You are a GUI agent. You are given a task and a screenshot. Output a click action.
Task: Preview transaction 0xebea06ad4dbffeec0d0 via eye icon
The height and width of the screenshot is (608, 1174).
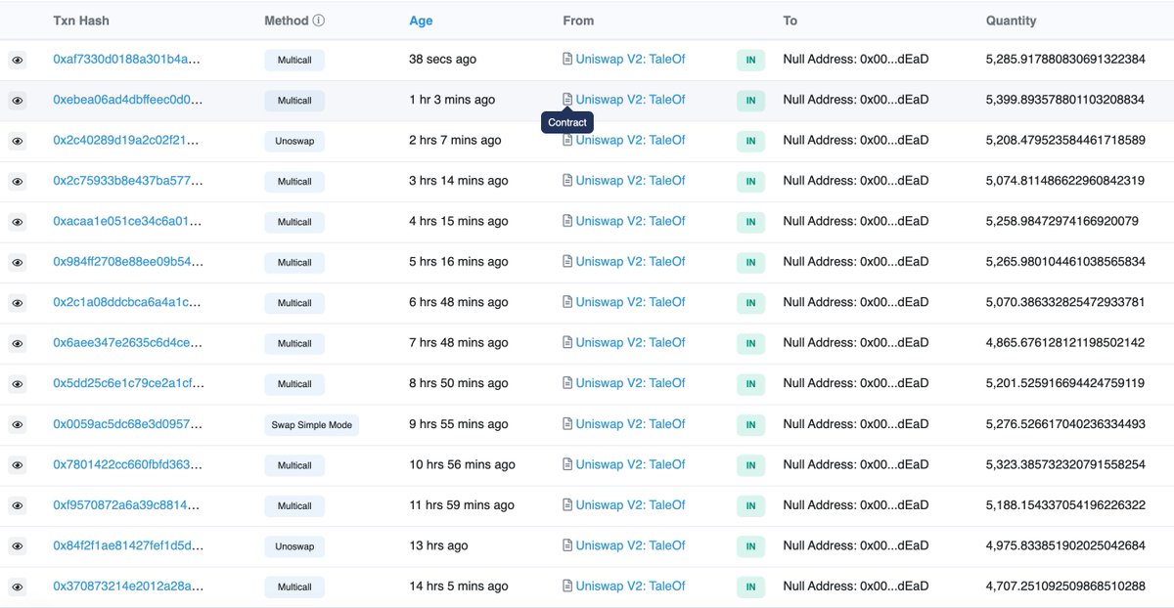[18, 101]
